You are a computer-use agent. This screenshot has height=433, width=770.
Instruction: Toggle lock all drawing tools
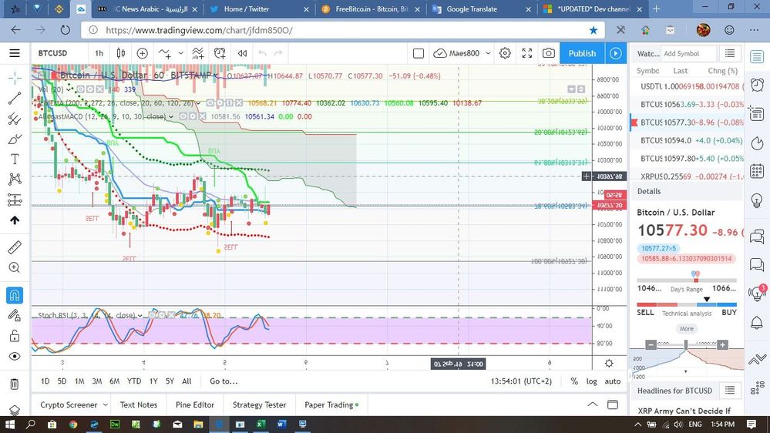[x=15, y=336]
